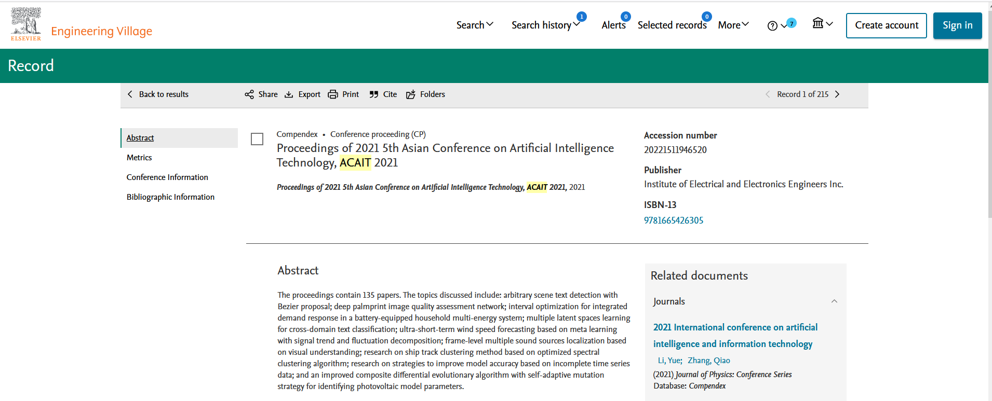Open Folders using the folder icon
The image size is (992, 401).
point(411,94)
